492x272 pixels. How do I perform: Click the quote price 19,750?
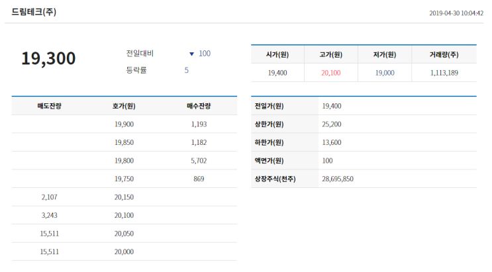pyautogui.click(x=124, y=179)
